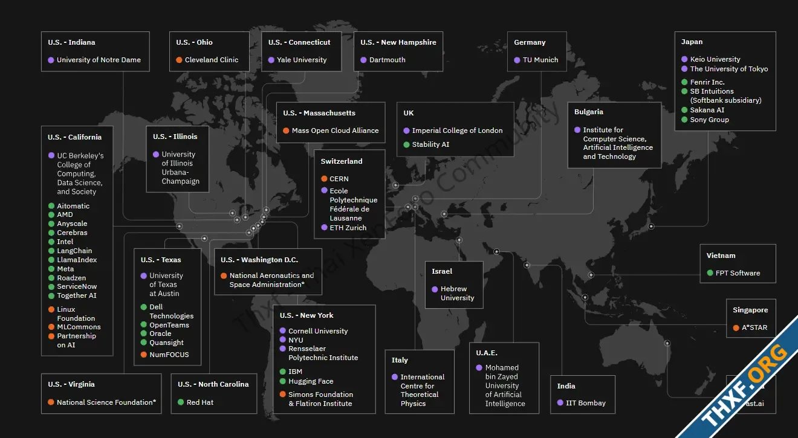Click the Switzerland box heading
This screenshot has height=438, width=798.
click(x=342, y=161)
